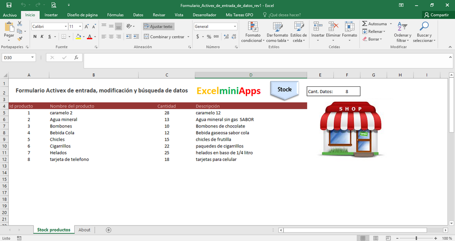Screen dimensions: 455x241
Task: Click the Autosuma sigma button
Action: coord(374,24)
